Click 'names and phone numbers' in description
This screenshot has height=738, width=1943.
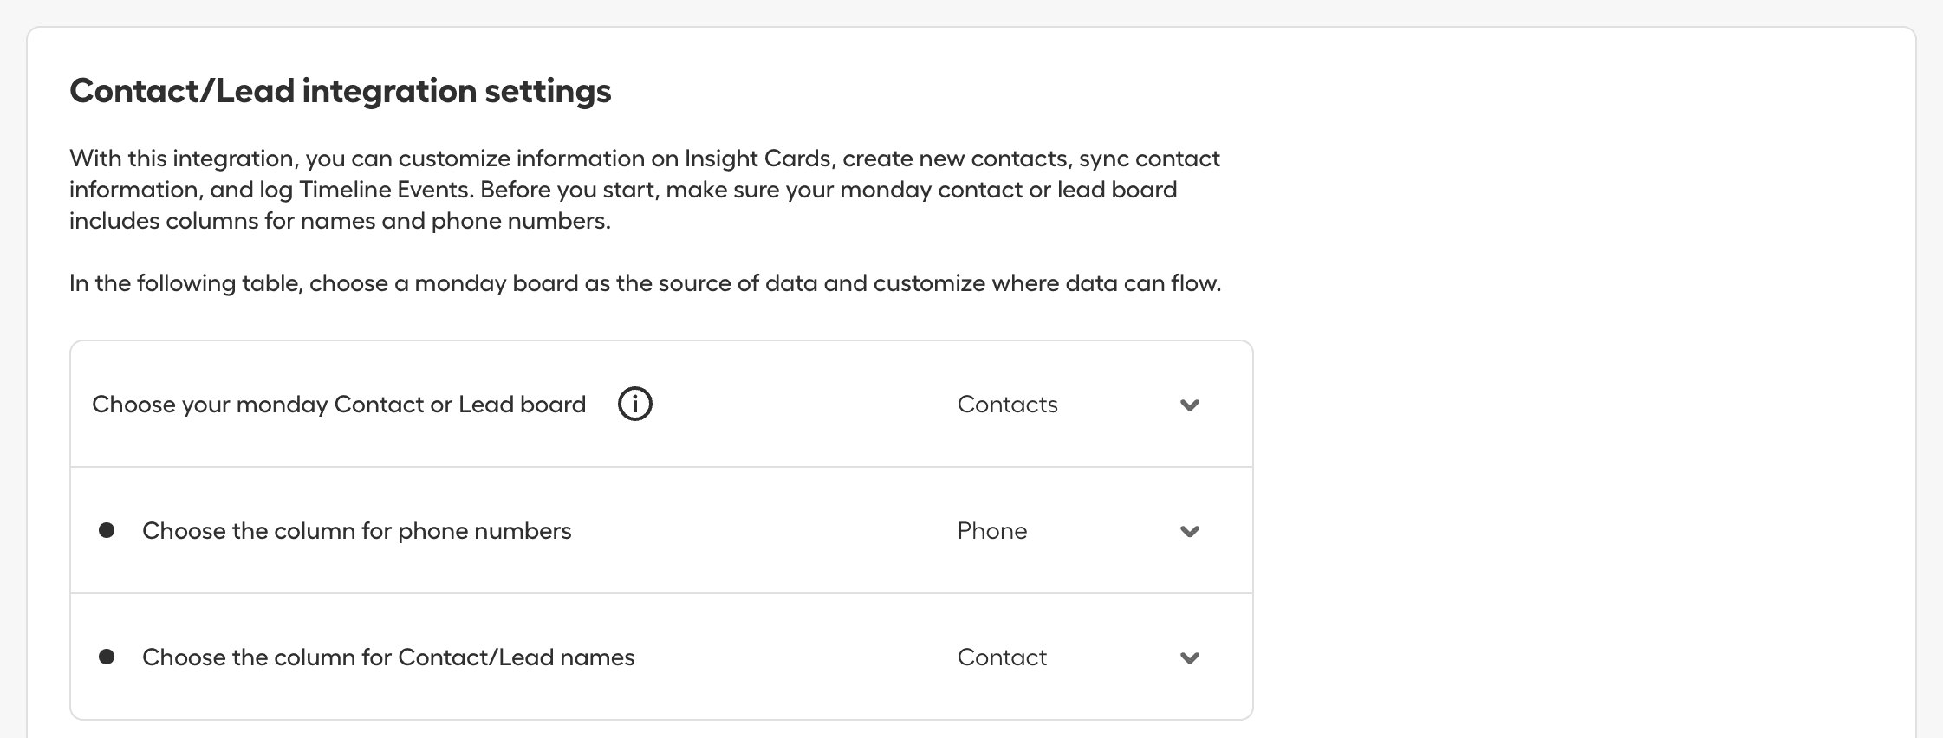pos(455,221)
